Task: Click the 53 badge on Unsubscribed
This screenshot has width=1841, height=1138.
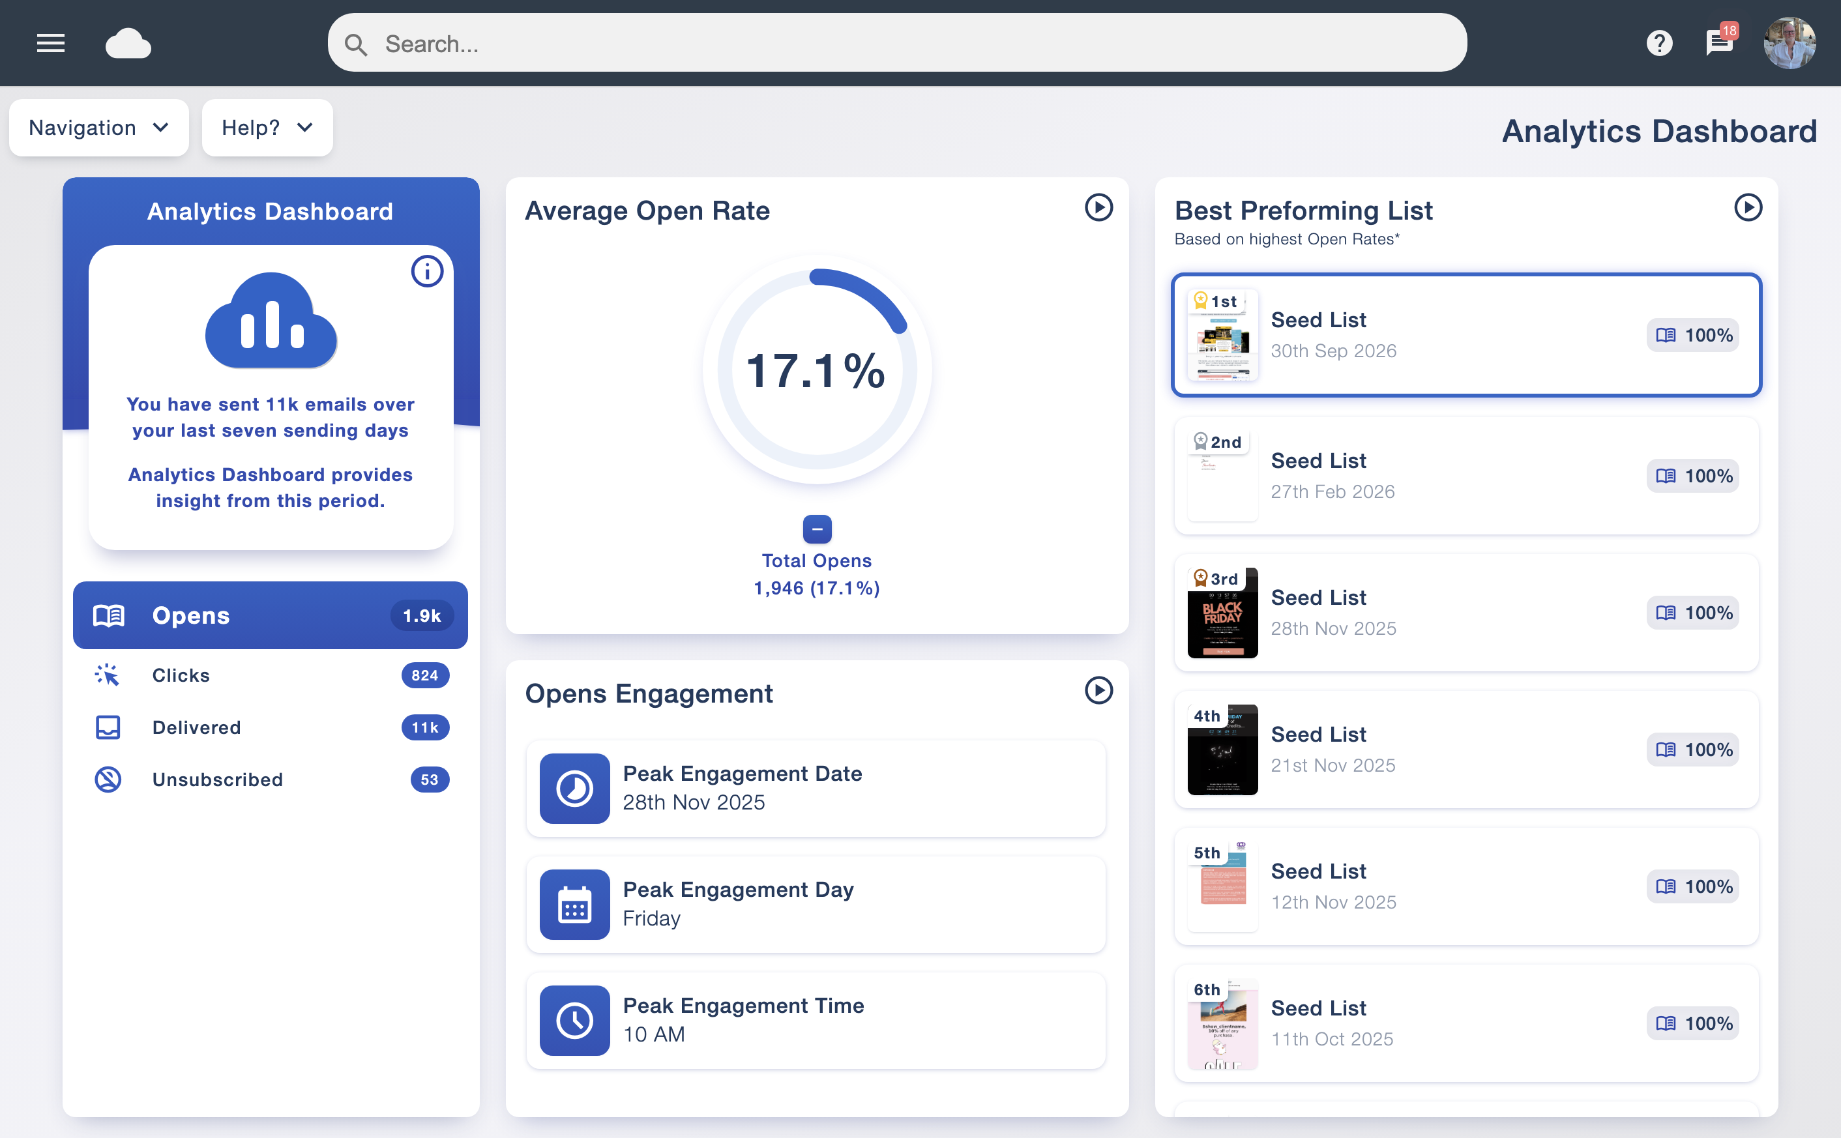Action: [429, 779]
